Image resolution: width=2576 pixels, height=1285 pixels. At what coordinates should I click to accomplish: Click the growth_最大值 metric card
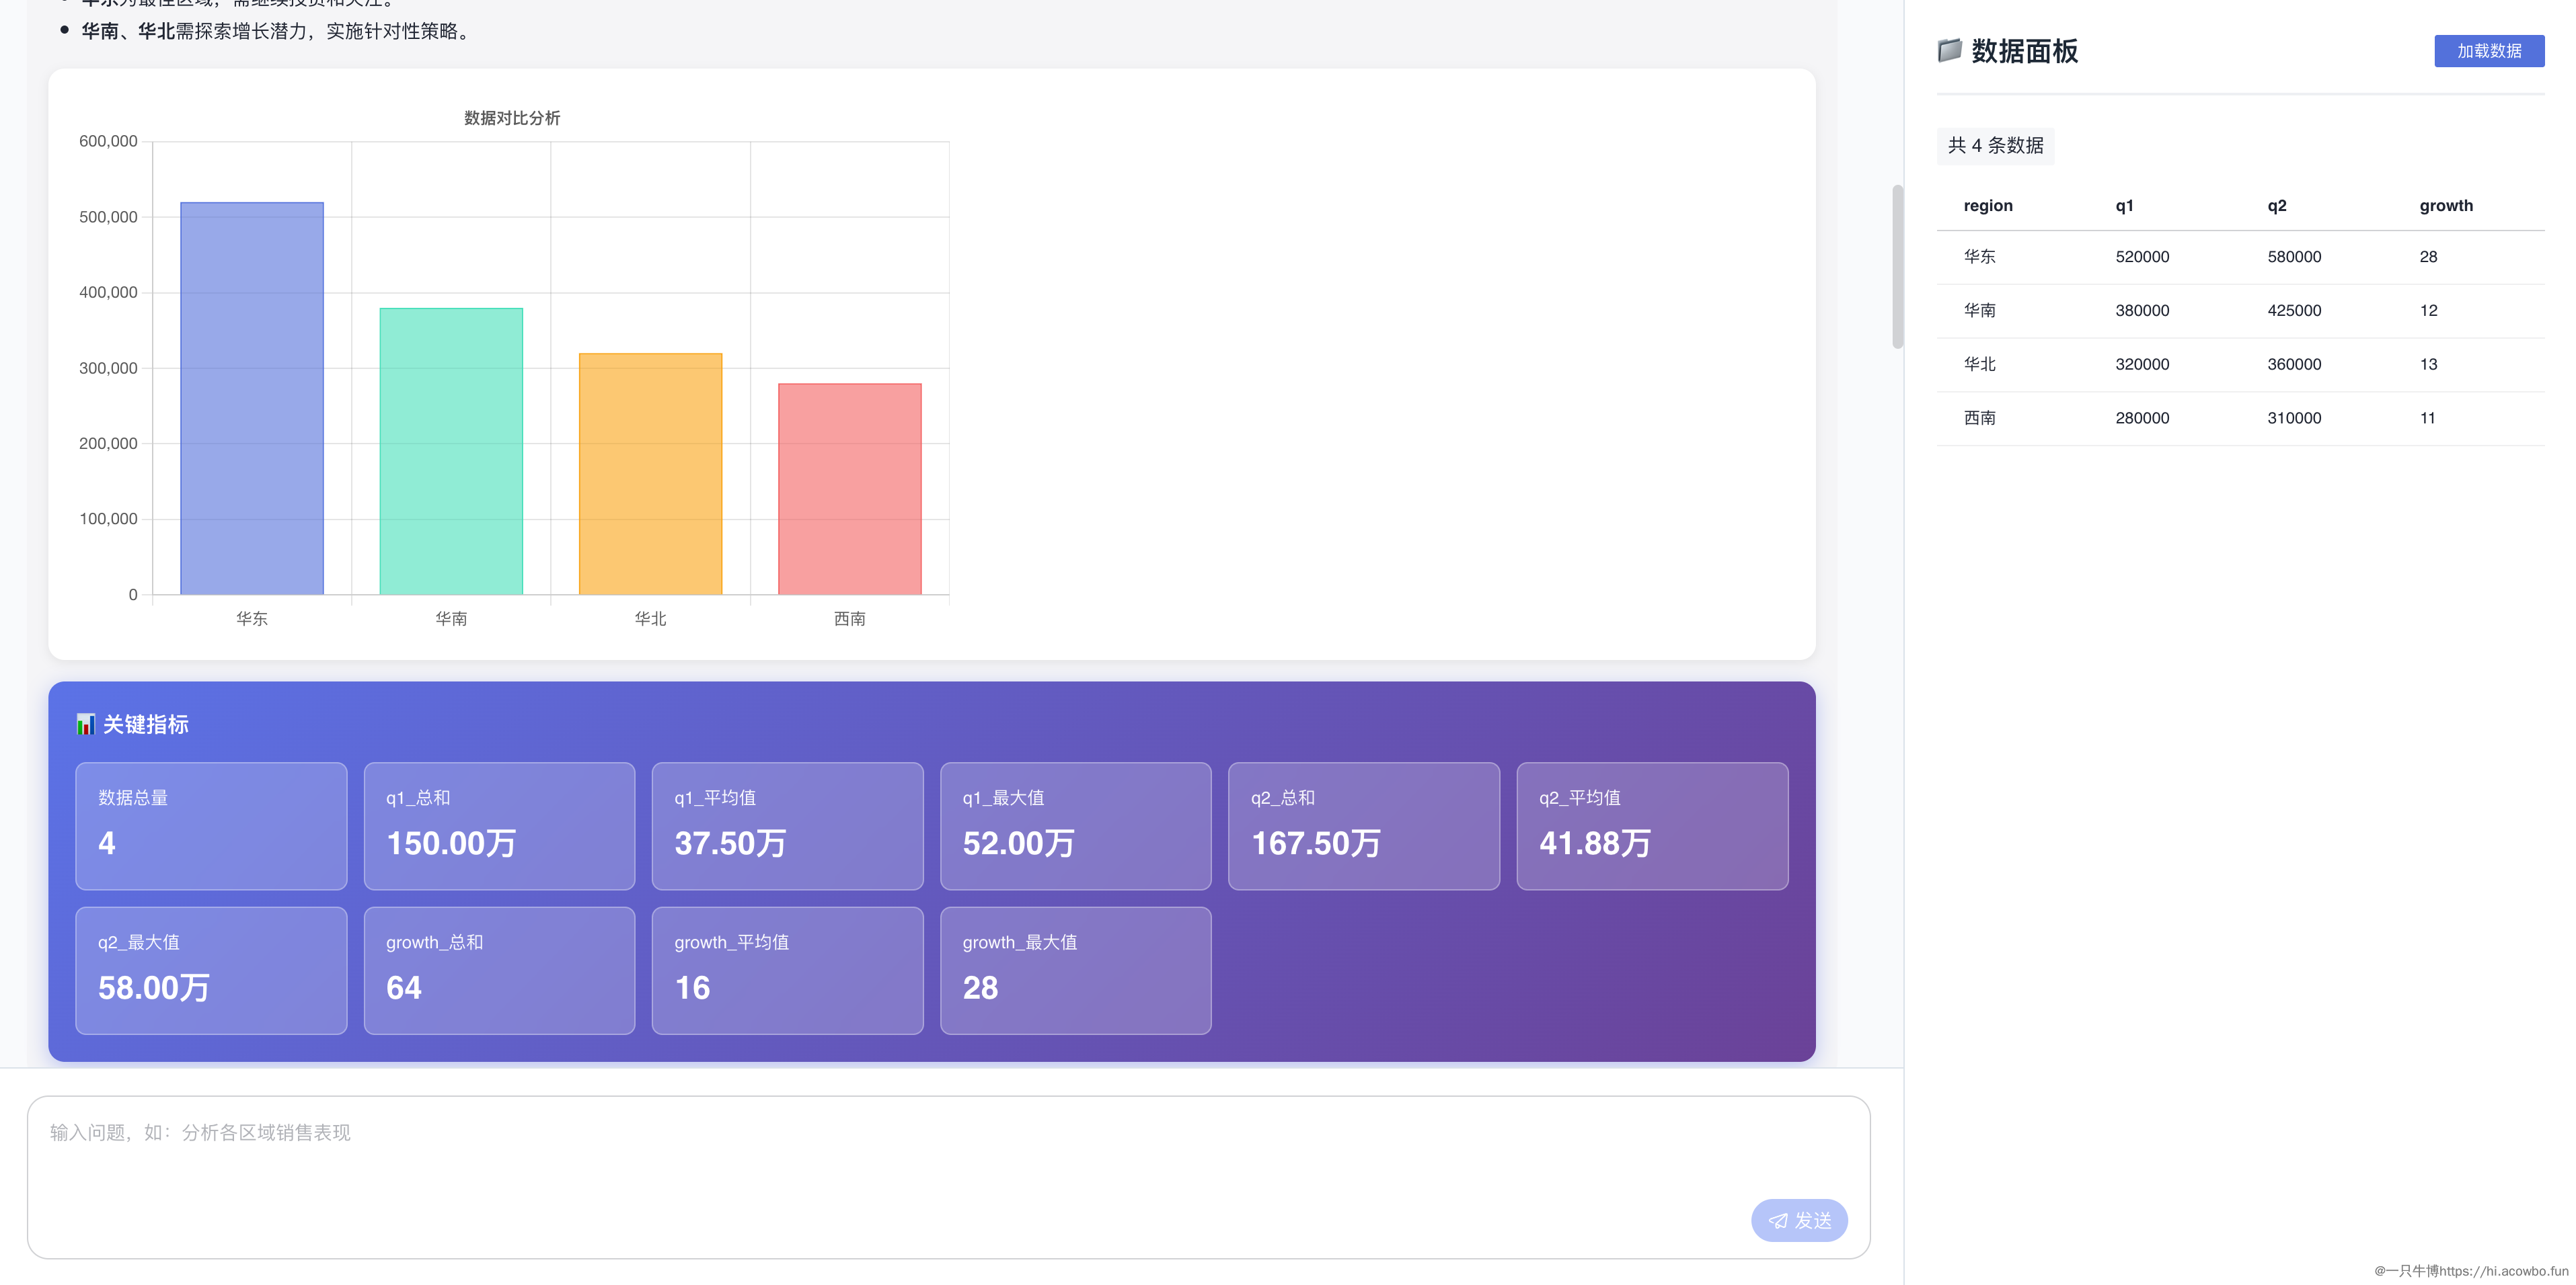[1075, 970]
